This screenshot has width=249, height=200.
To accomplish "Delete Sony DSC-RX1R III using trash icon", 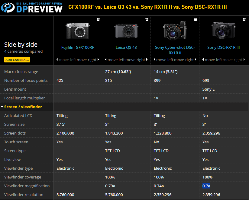I will (x=244, y=19).
